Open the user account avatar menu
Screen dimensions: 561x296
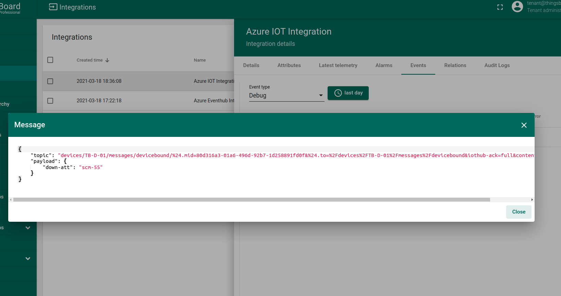[x=517, y=7]
